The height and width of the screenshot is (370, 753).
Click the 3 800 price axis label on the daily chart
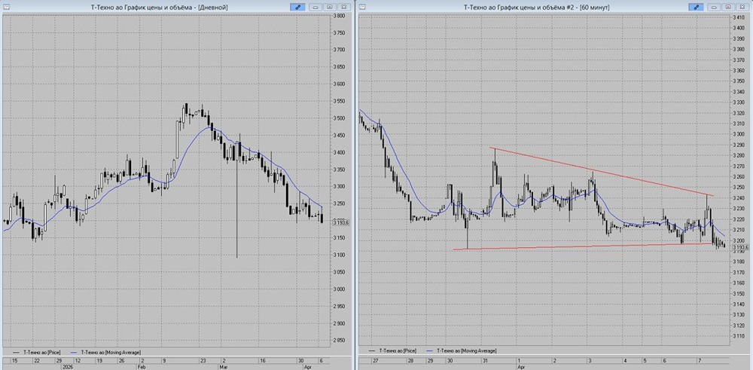(x=339, y=16)
